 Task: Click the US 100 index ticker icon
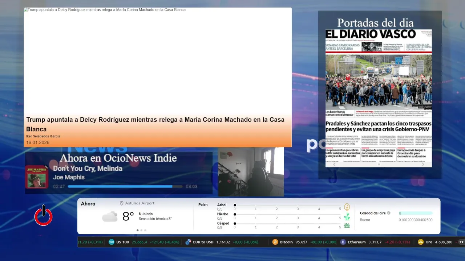pyautogui.click(x=112, y=242)
